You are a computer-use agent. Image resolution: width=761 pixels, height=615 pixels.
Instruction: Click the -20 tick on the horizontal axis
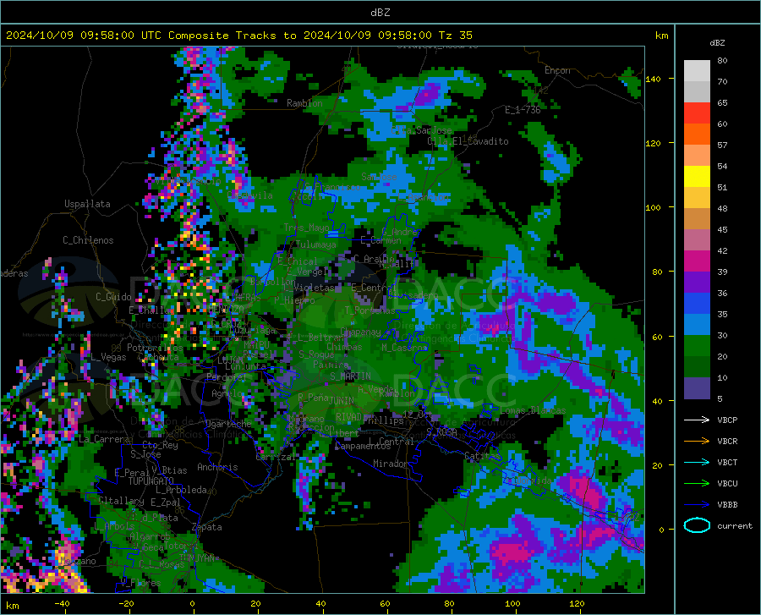pos(127,603)
